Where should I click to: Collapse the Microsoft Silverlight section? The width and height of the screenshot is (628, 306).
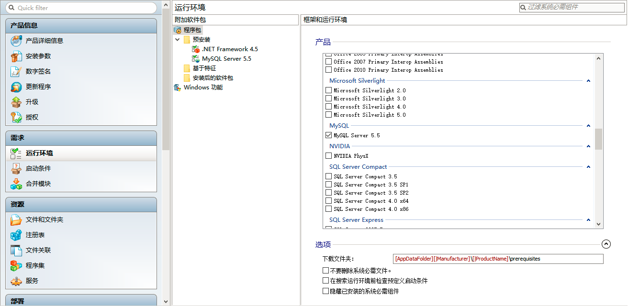coord(588,81)
